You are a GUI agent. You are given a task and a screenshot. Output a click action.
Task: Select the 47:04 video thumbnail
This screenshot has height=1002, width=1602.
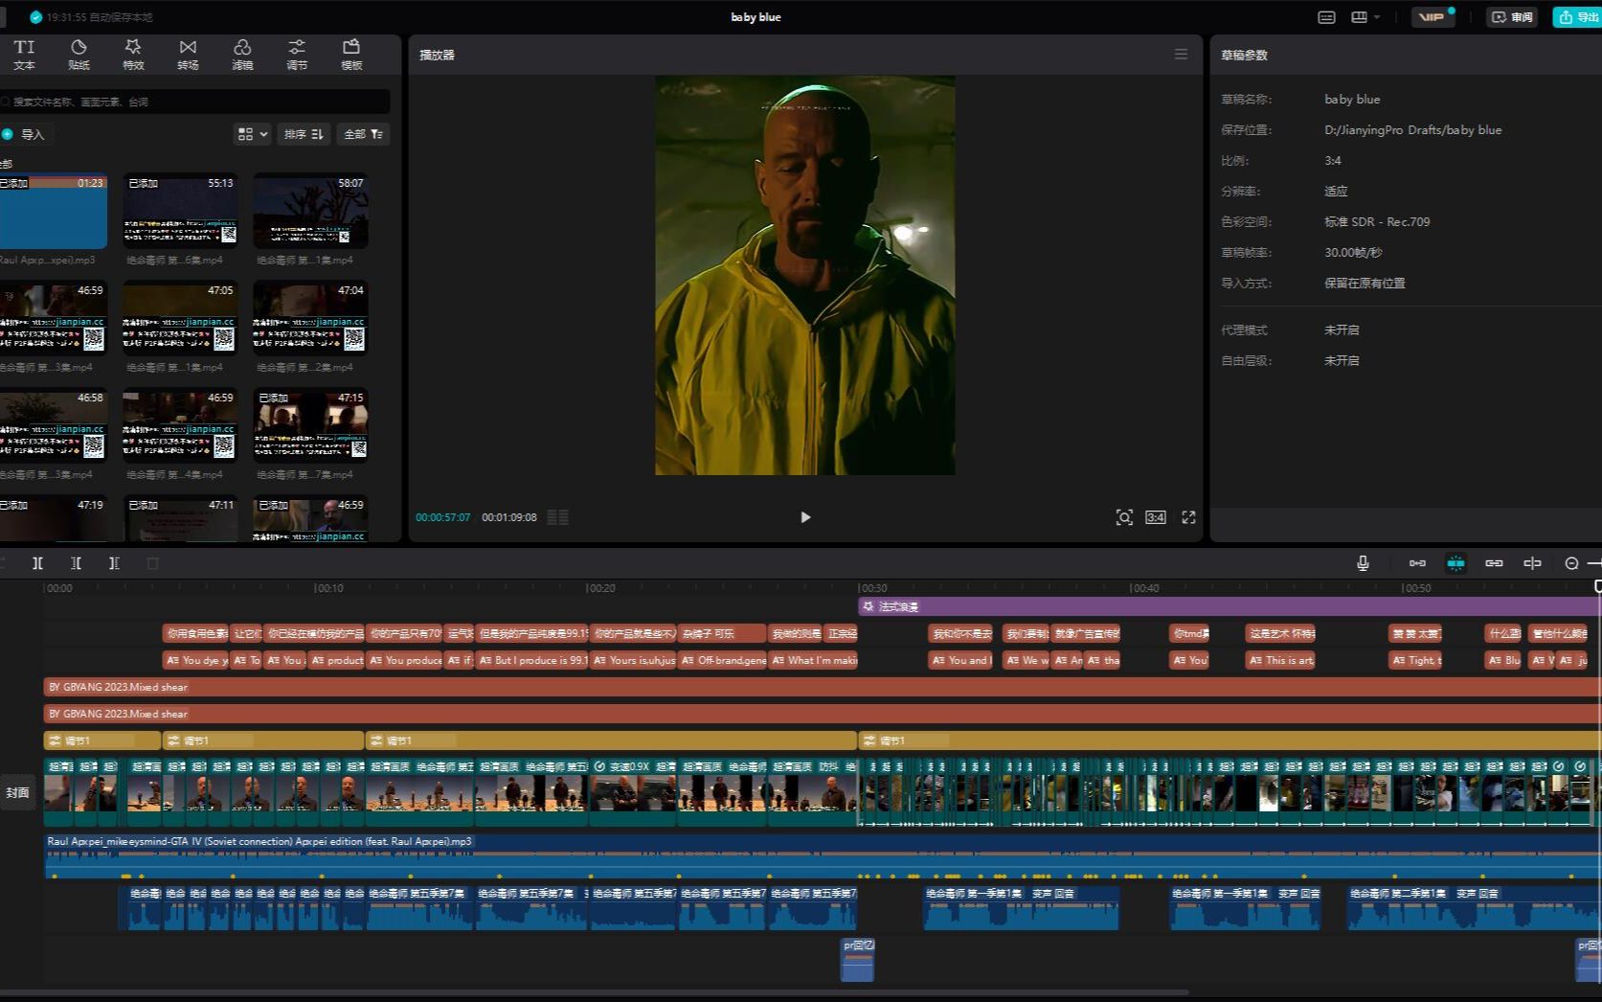click(310, 318)
